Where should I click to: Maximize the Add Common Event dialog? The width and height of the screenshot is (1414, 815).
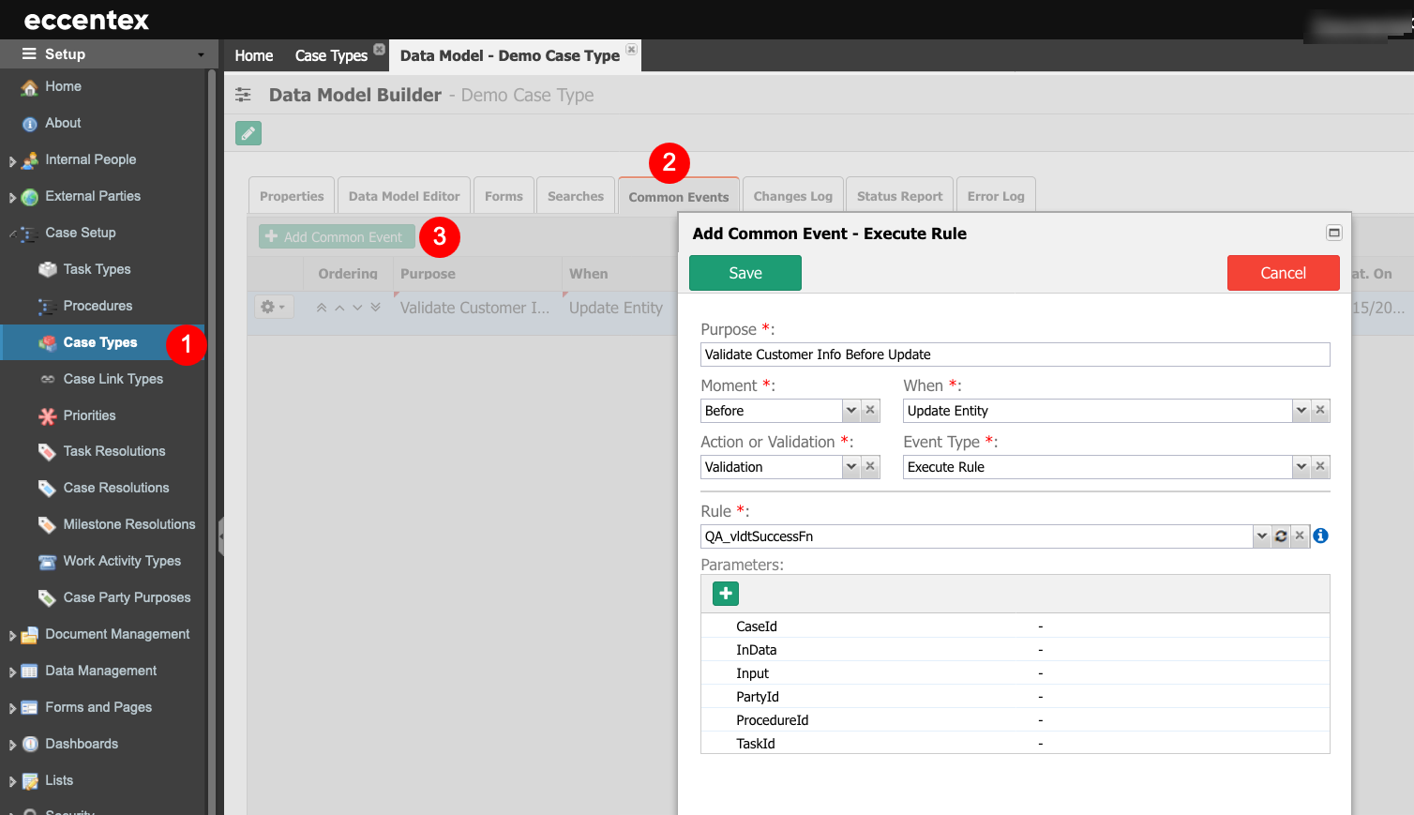1333,233
